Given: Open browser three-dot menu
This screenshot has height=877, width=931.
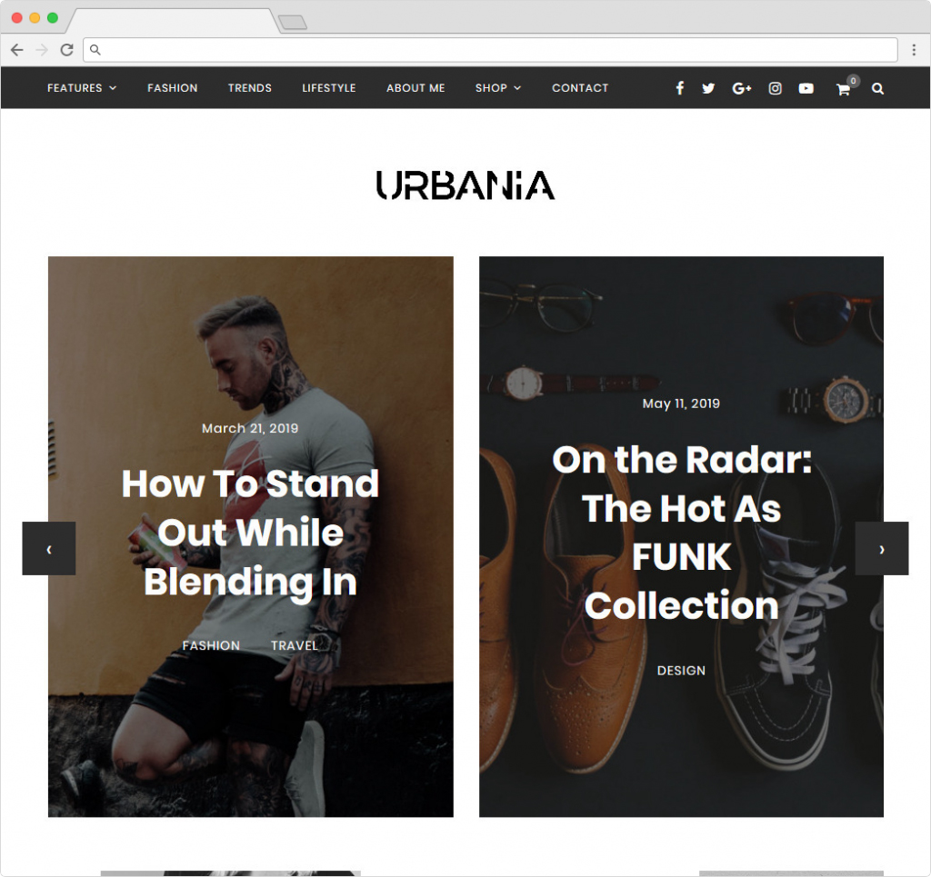Looking at the screenshot, I should pos(914,50).
